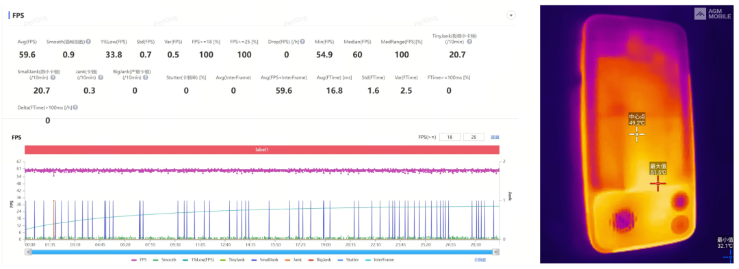
Task: Click the blue 重置 reset link
Action: click(495, 137)
